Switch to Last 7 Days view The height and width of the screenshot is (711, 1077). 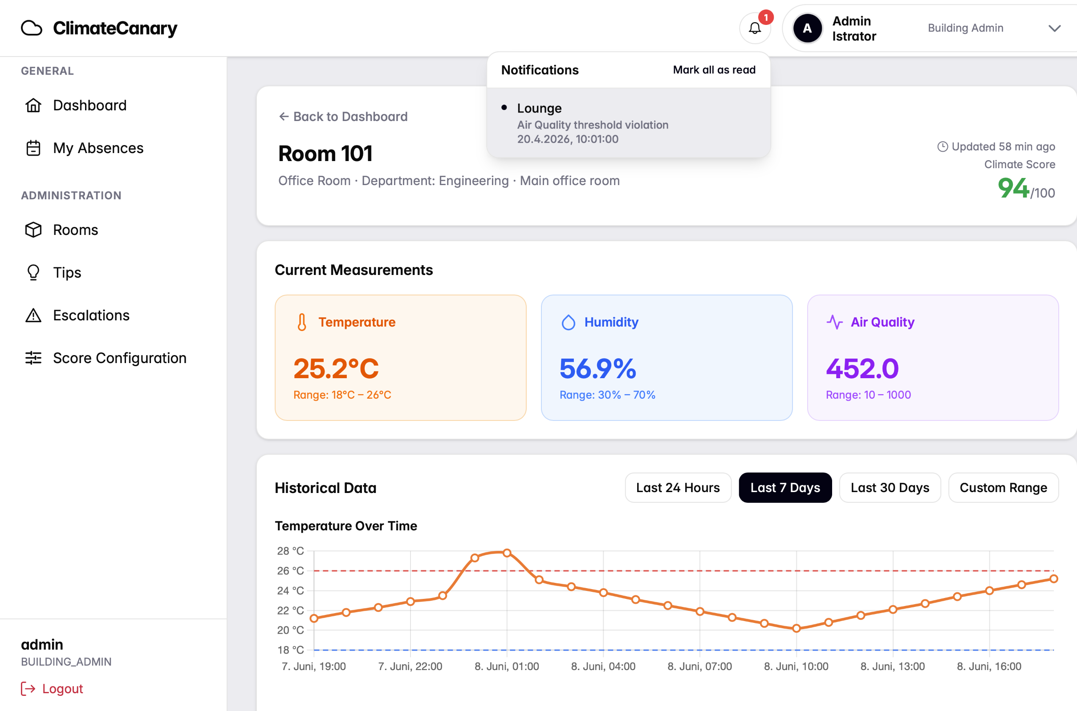tap(785, 488)
